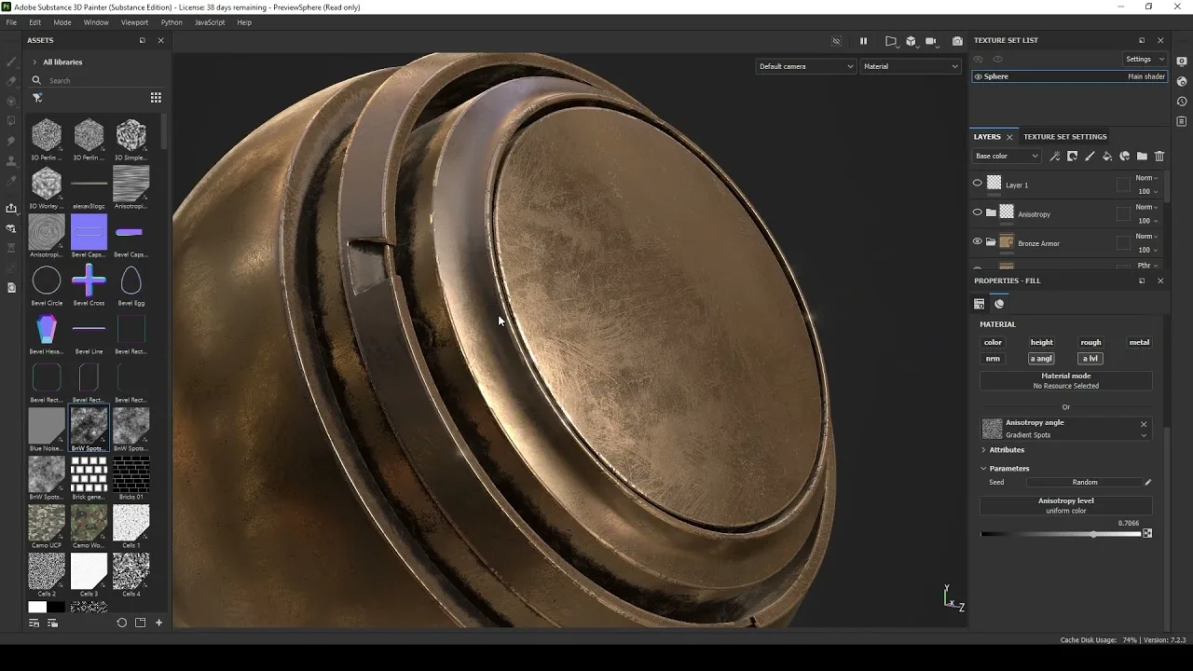Click the add effect paint icon above layers
The height and width of the screenshot is (671, 1193).
tap(1090, 156)
